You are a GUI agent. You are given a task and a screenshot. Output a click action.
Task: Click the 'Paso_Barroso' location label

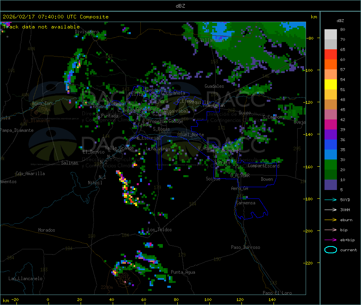click(x=245, y=247)
